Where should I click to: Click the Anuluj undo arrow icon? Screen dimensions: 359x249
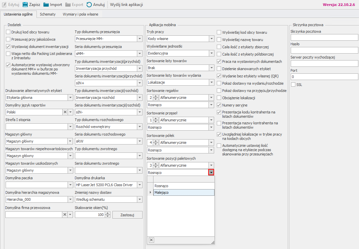(x=89, y=5)
